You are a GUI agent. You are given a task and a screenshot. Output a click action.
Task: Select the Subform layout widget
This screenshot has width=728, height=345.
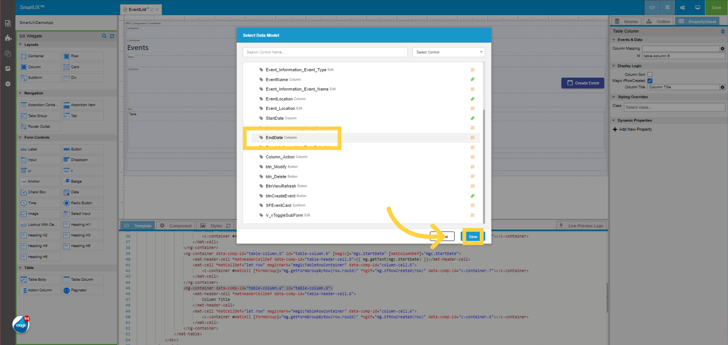pyautogui.click(x=40, y=78)
